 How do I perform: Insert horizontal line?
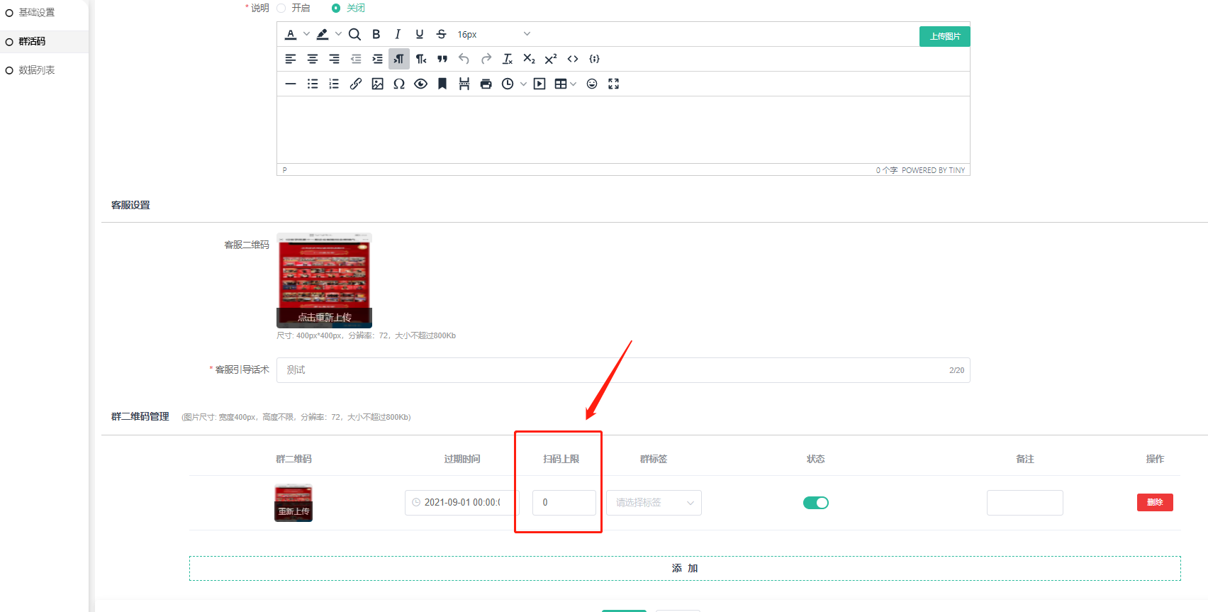pyautogui.click(x=291, y=84)
